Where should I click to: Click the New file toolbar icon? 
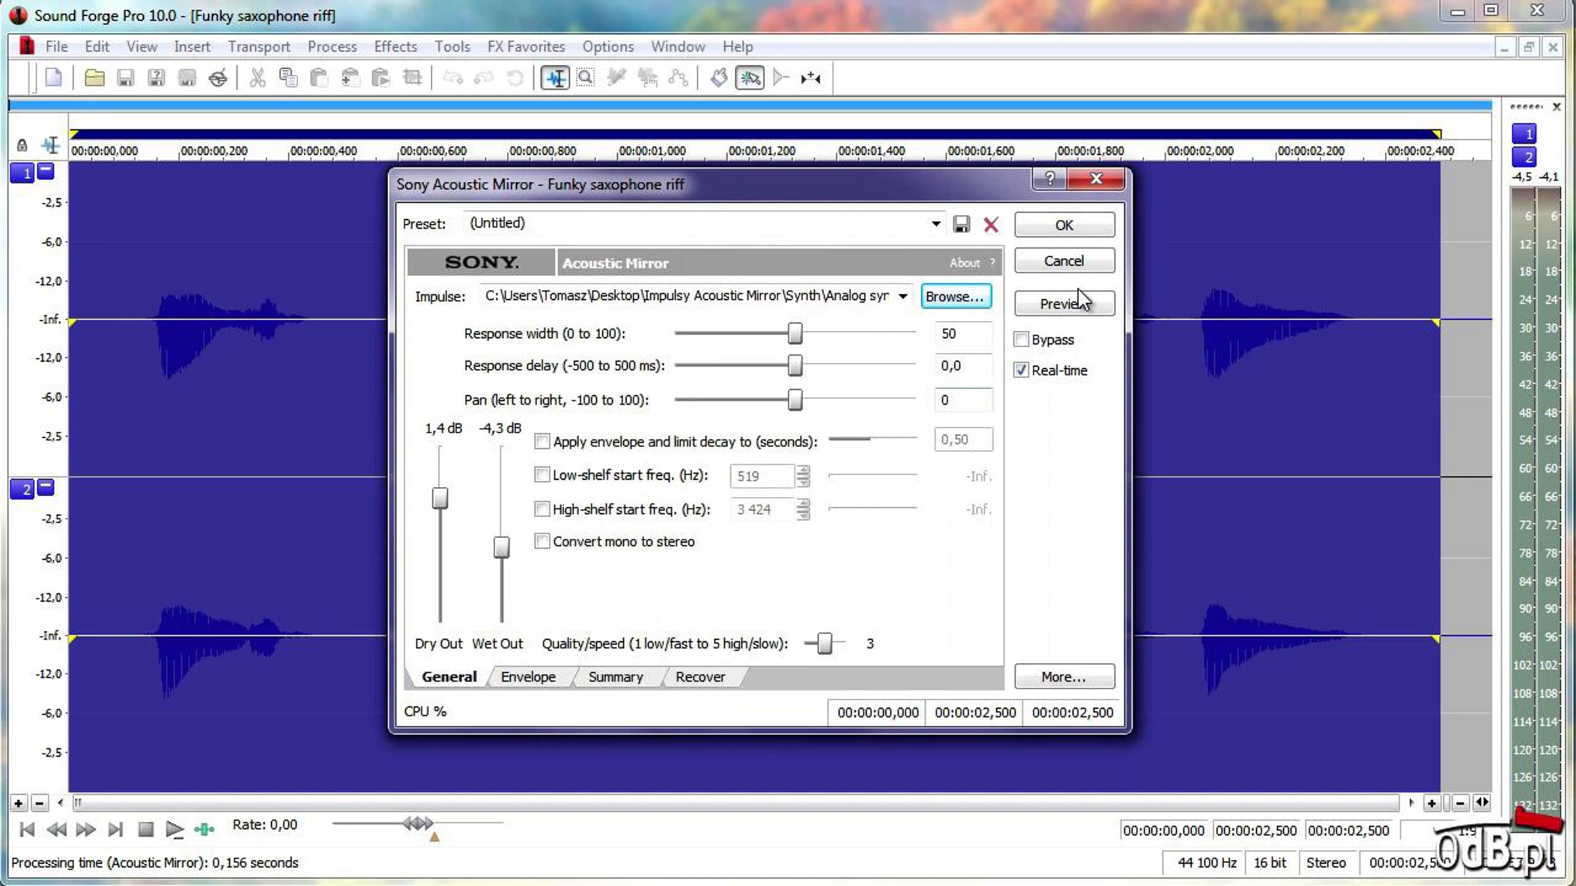click(x=53, y=78)
